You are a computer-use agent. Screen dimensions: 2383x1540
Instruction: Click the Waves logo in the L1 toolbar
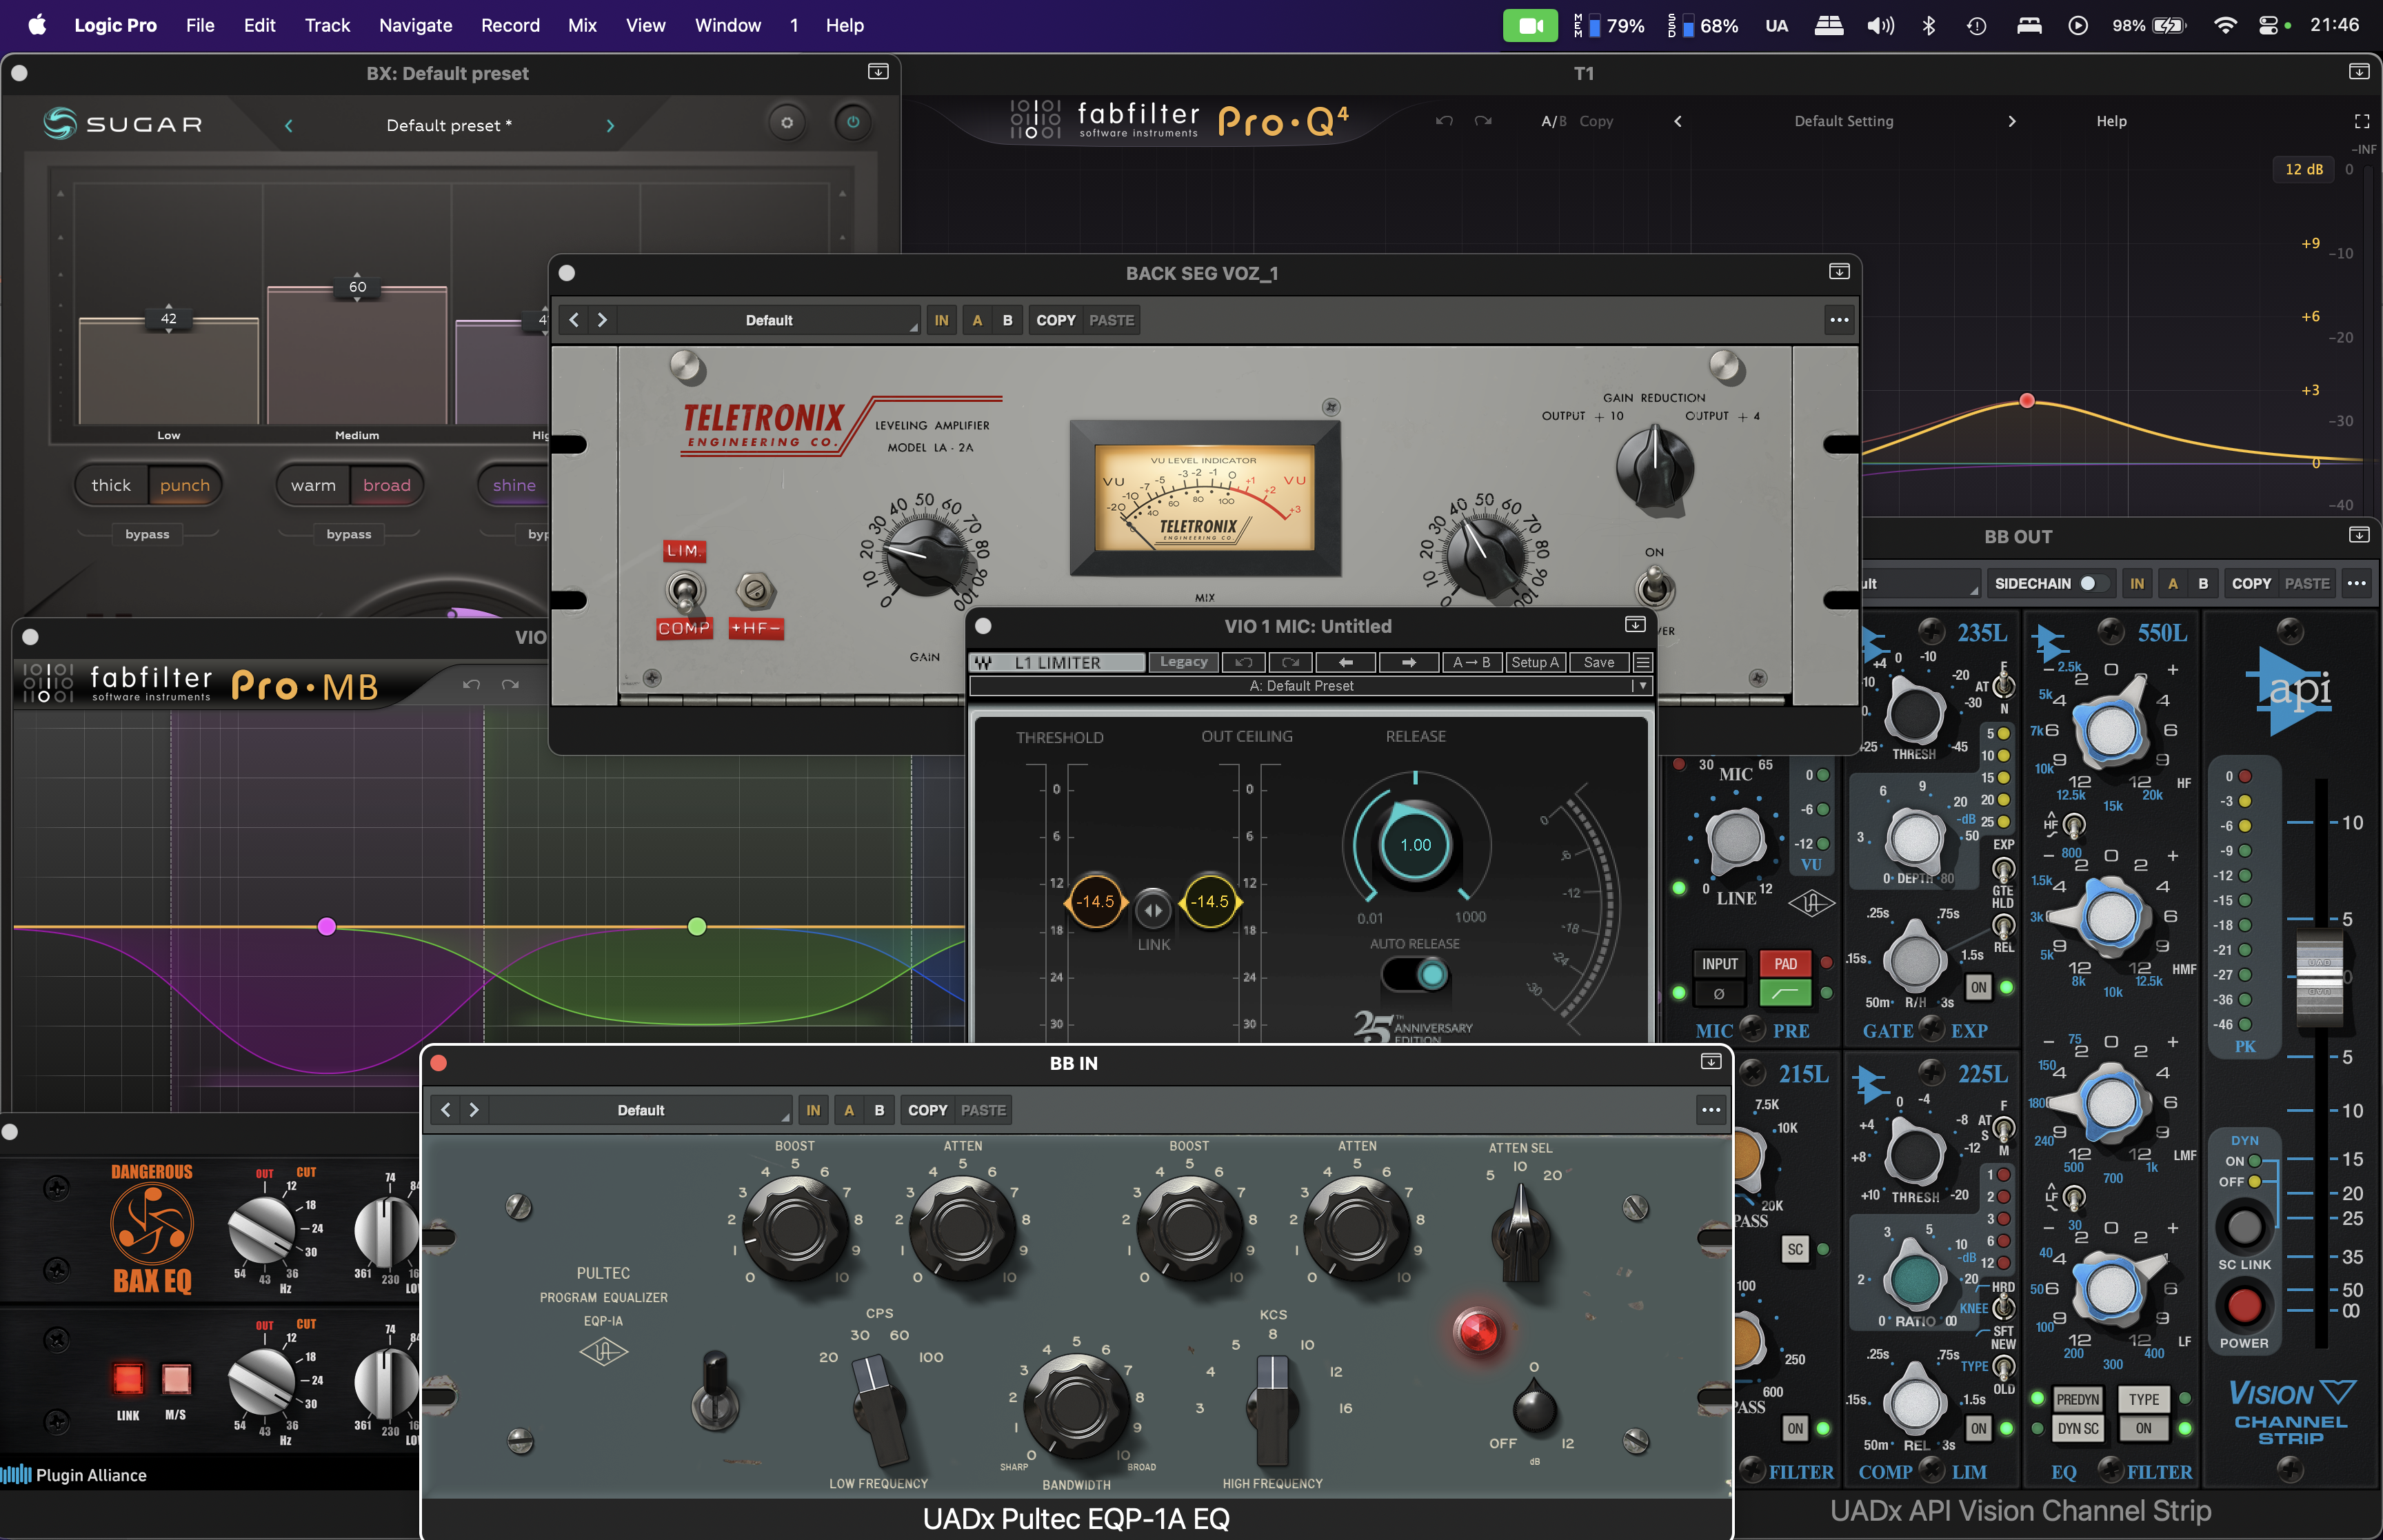(984, 662)
